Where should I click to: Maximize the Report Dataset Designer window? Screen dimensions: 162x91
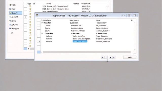(129, 15)
